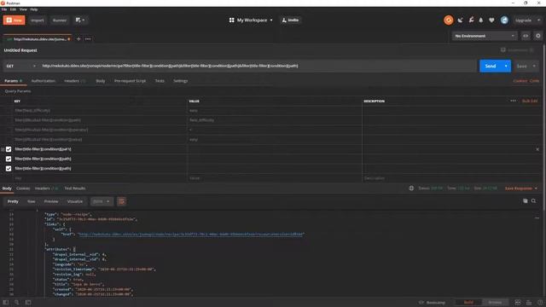Open the user avatar menu
546x307 pixels.
pyautogui.click(x=504, y=20)
